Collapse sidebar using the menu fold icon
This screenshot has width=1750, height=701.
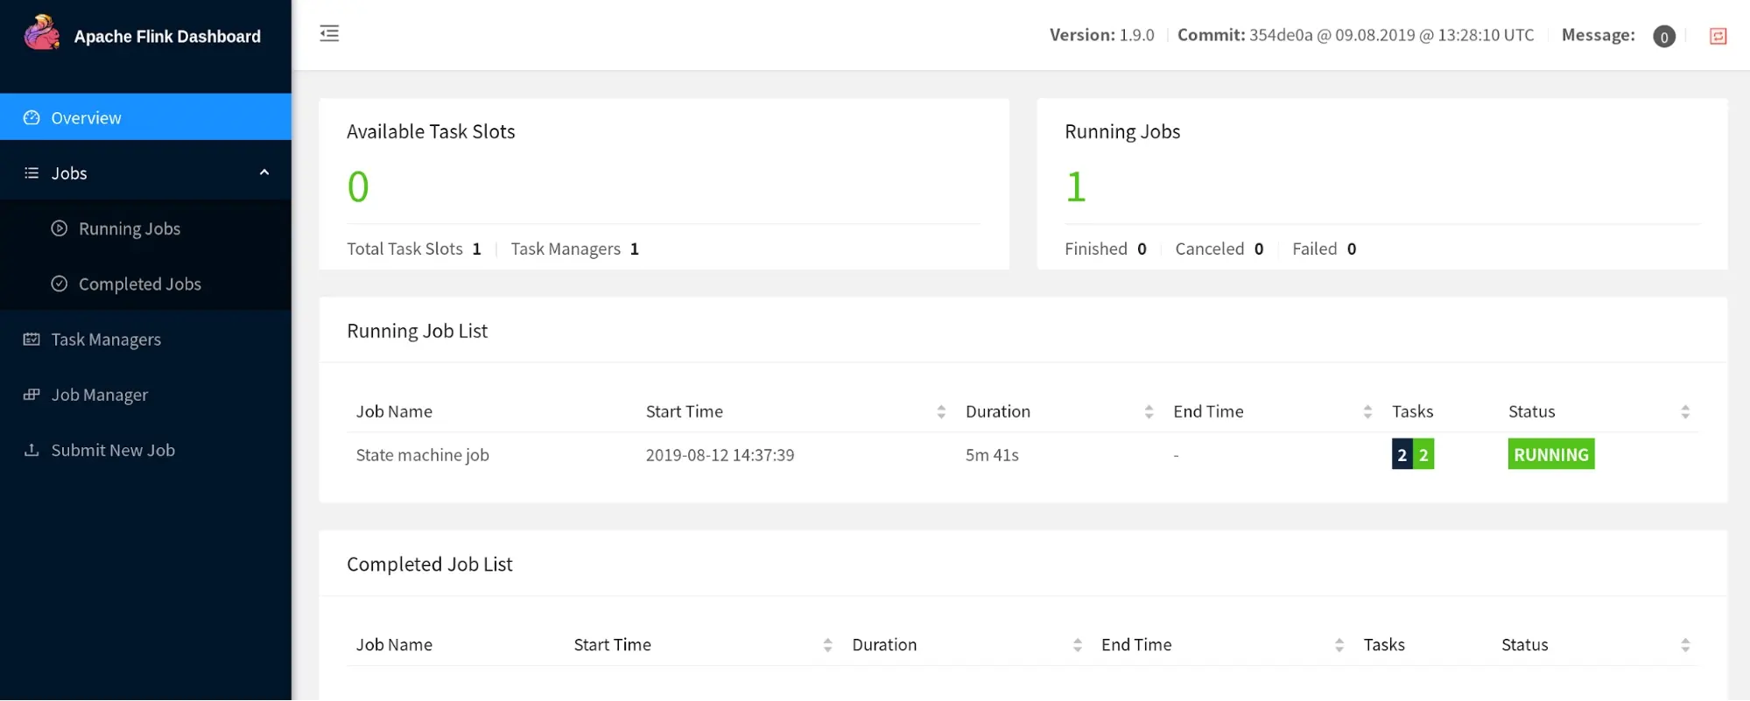tap(329, 34)
